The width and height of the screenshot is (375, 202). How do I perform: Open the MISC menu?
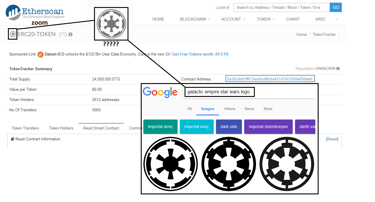point(320,19)
